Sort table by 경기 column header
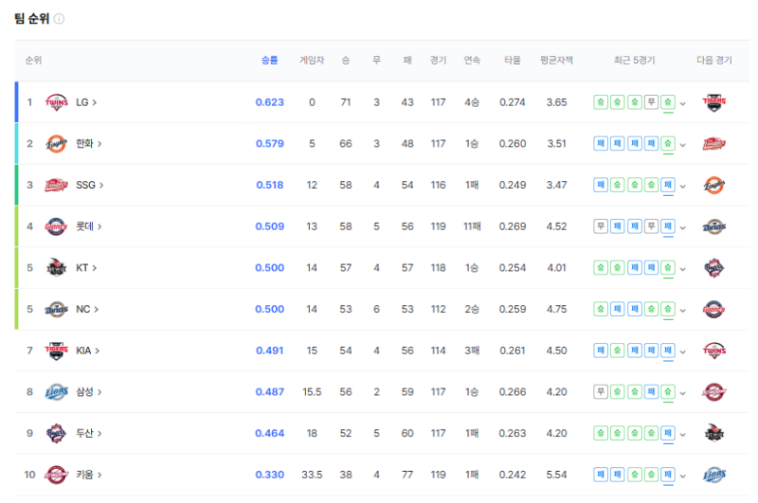Screen dimensions: 758x503 click(439, 61)
